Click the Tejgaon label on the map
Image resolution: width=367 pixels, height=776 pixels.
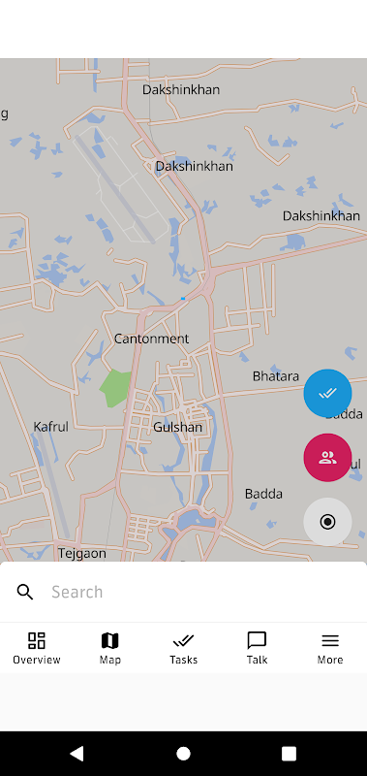pyautogui.click(x=82, y=553)
